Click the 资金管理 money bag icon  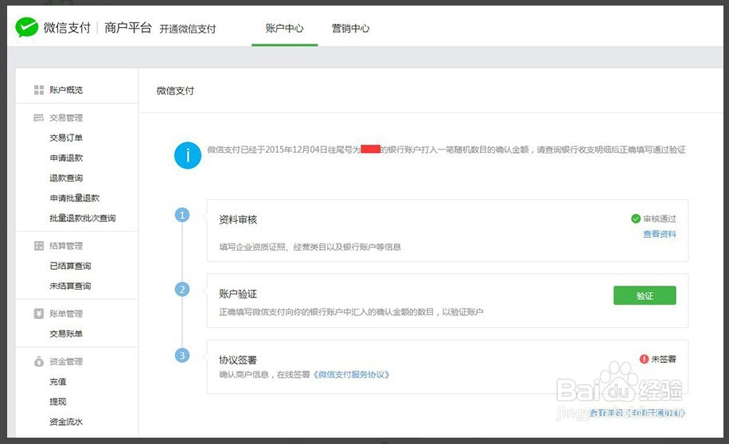(x=38, y=362)
